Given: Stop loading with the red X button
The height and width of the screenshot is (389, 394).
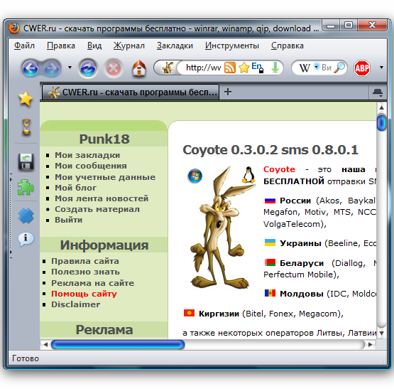Looking at the screenshot, I should tap(114, 68).
